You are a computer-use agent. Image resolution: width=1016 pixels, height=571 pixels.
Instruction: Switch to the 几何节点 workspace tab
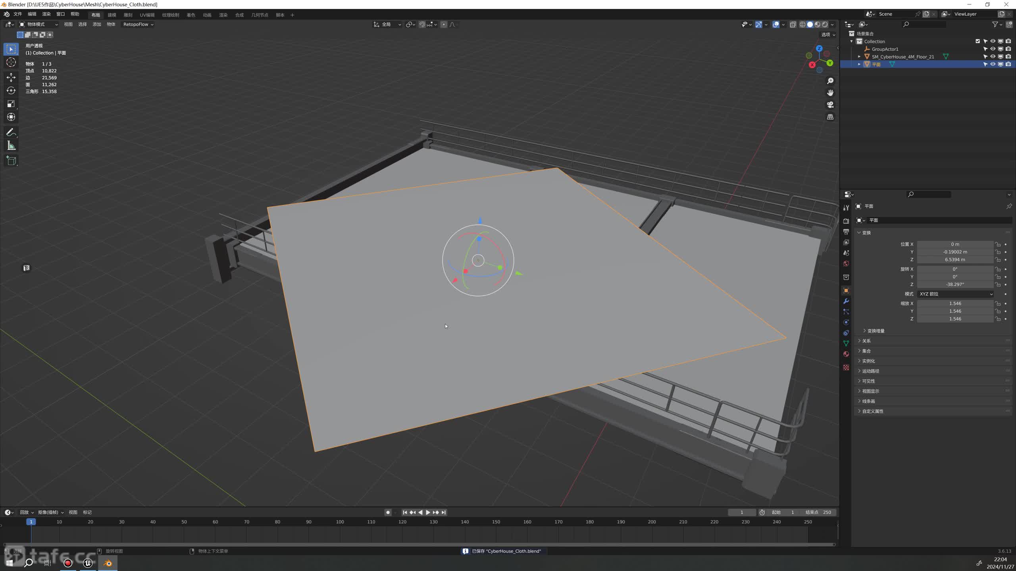[x=260, y=15]
